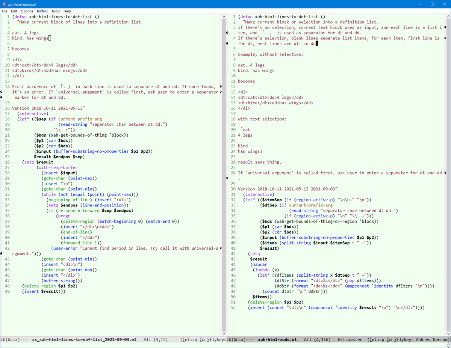Click 'becomes' on right pane line 11

tap(246, 81)
